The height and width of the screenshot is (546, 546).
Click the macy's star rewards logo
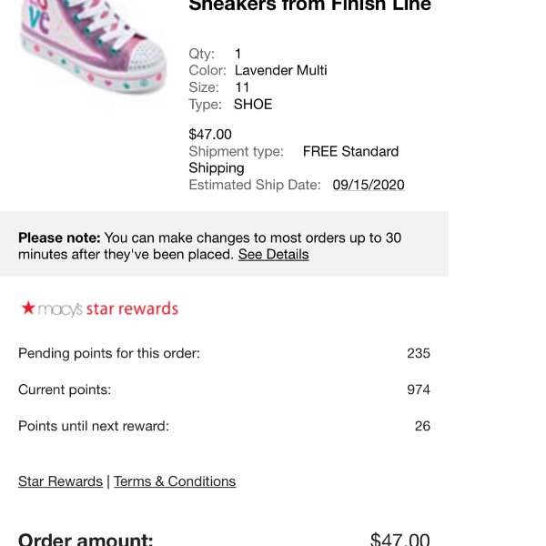pyautogui.click(x=99, y=308)
